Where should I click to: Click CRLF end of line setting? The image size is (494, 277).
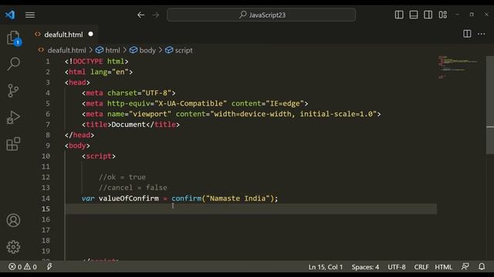coord(421,267)
